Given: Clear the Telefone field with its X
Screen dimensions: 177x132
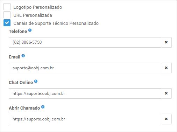Looking at the screenshot, I should pos(166,42).
